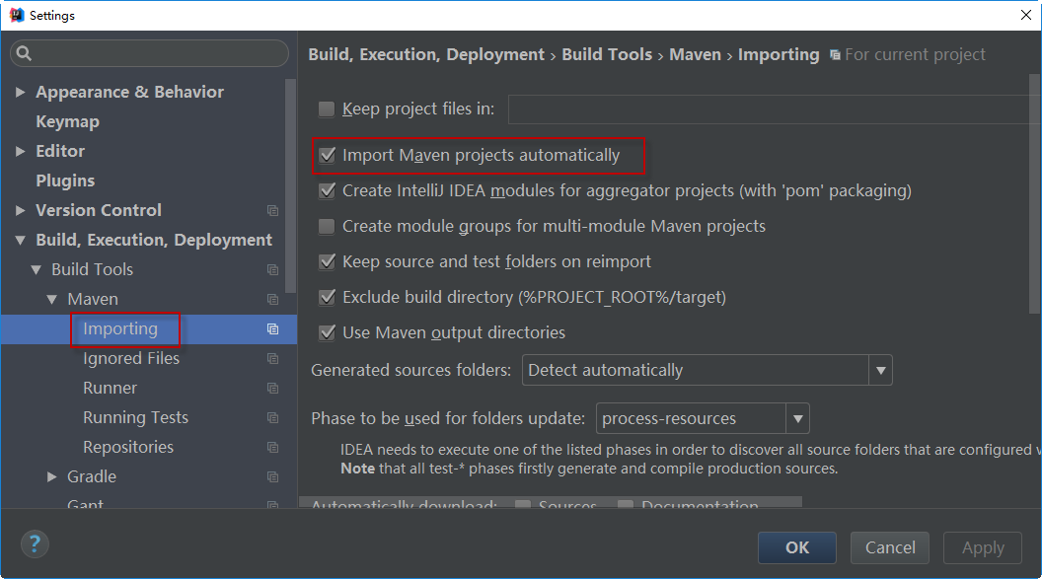1042x579 pixels.
Task: Enable Keep project files in checkbox
Action: pyautogui.click(x=327, y=109)
